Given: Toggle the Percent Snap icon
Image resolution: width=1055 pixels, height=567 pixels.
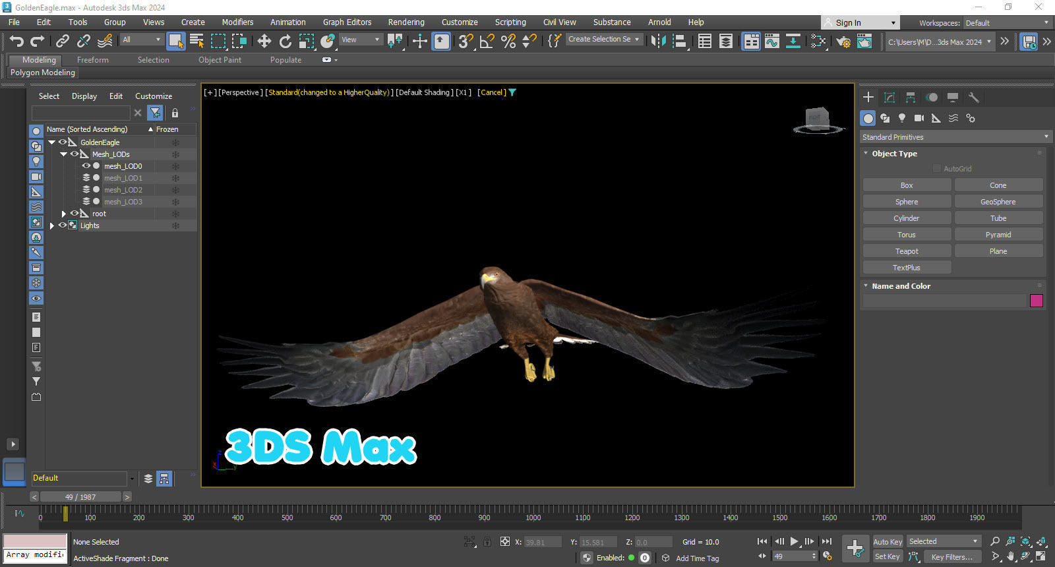Looking at the screenshot, I should point(508,41).
